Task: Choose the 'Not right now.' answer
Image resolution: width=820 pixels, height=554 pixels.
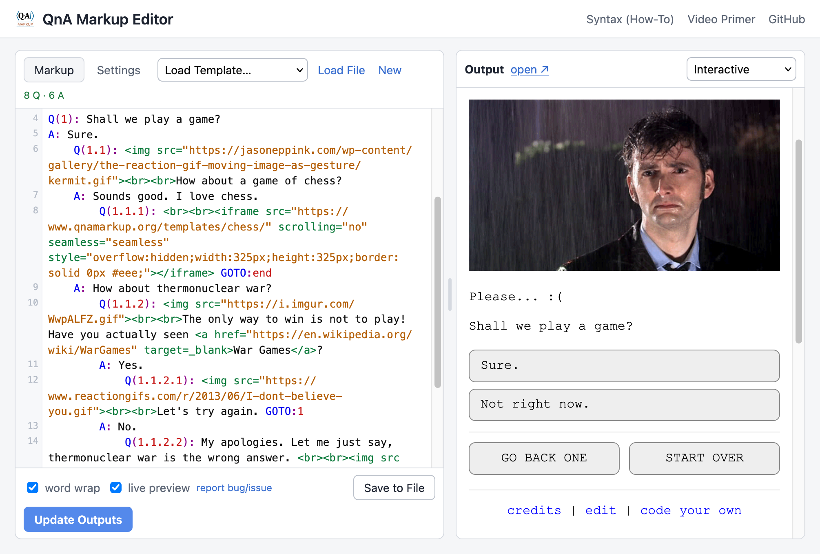Action: click(x=624, y=405)
